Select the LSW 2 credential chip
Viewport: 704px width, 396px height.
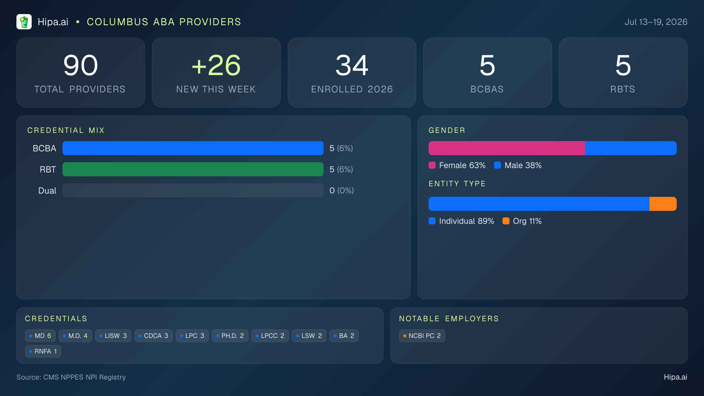pyautogui.click(x=309, y=336)
